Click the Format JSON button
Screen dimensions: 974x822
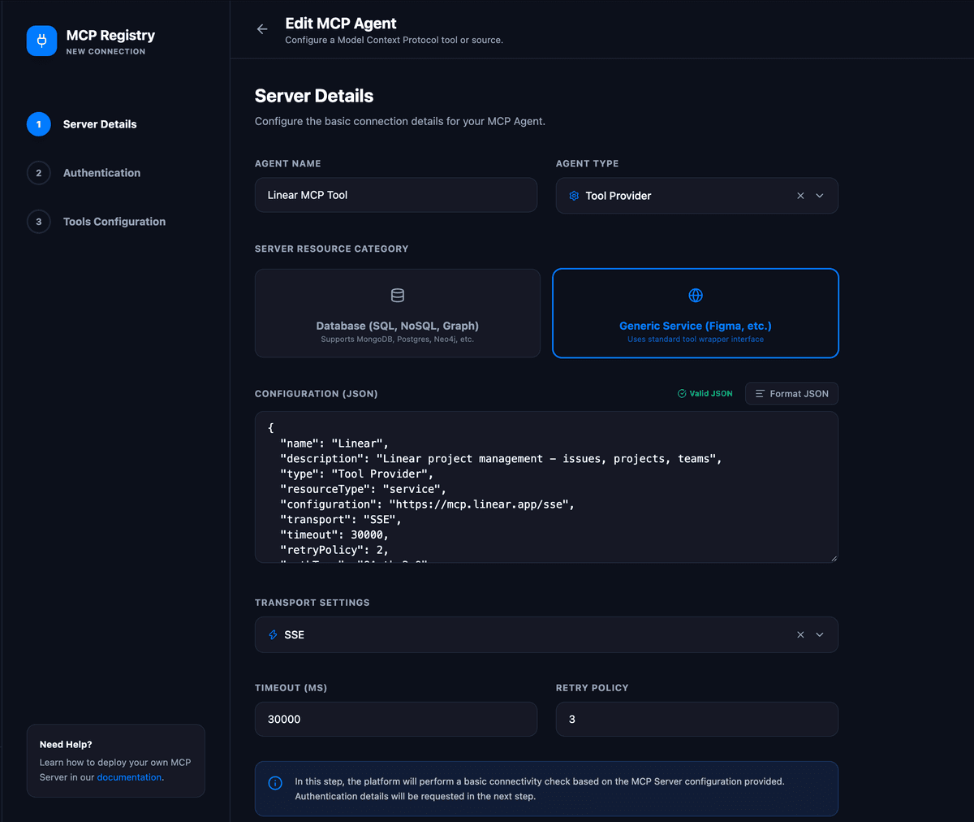tap(792, 394)
